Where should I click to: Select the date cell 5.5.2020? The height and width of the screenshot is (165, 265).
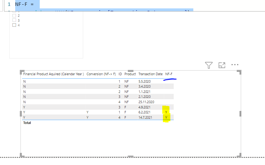tap(145, 81)
